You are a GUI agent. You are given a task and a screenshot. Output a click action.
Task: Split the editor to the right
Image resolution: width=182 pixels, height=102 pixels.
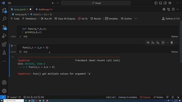point(173,9)
